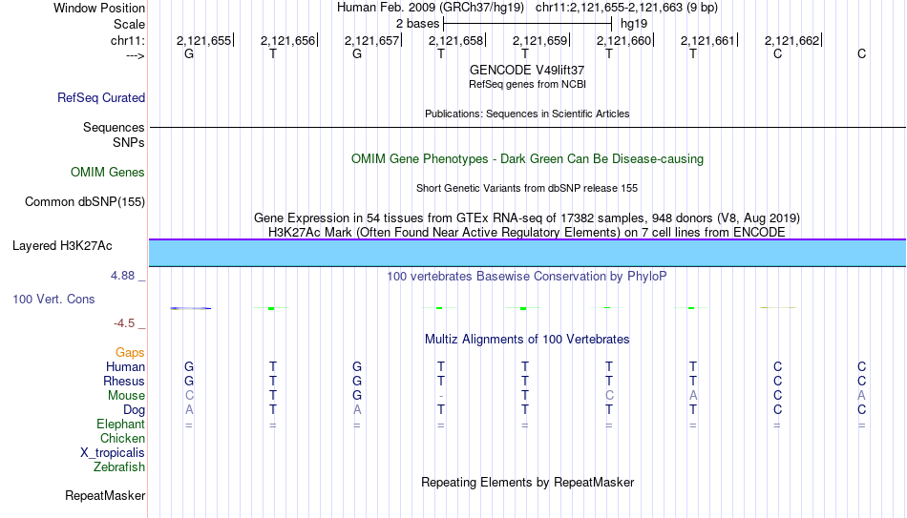Click the Elephant species label
Image resolution: width=907 pixels, height=518 pixels.
coord(120,425)
